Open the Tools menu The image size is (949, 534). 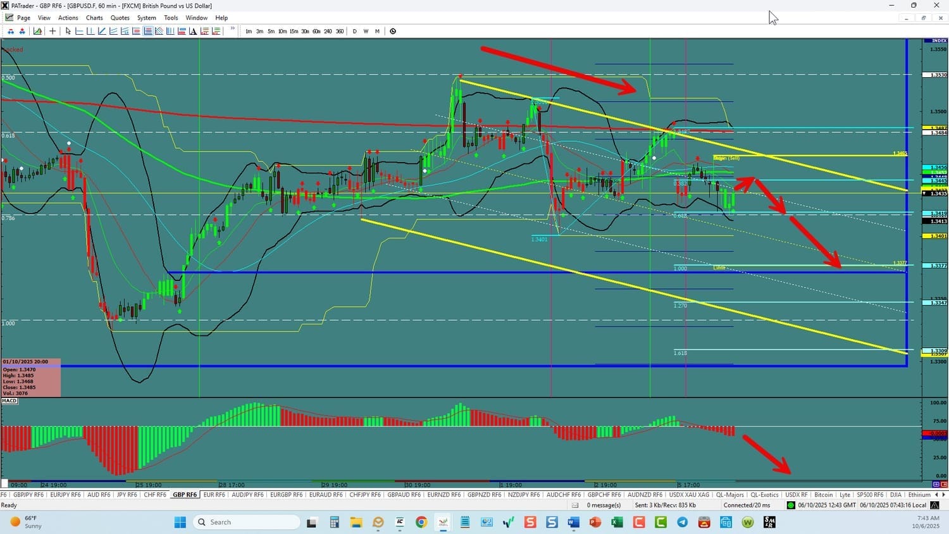point(171,18)
